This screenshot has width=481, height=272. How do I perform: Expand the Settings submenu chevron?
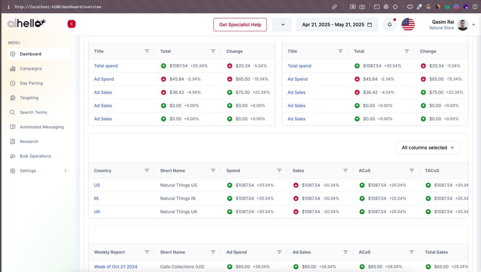click(65, 171)
